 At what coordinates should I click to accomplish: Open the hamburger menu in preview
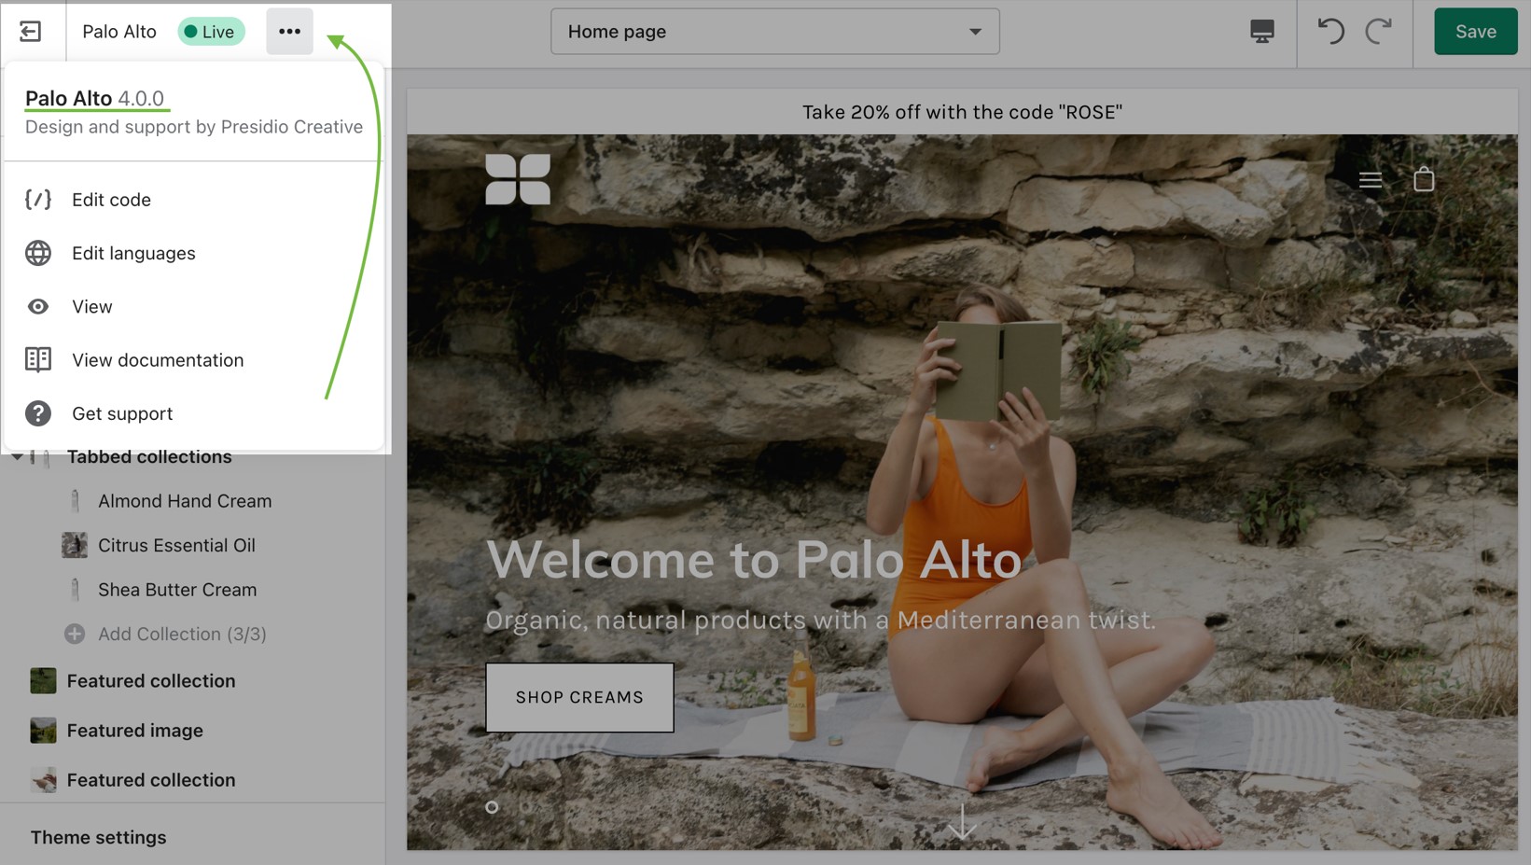[1370, 180]
